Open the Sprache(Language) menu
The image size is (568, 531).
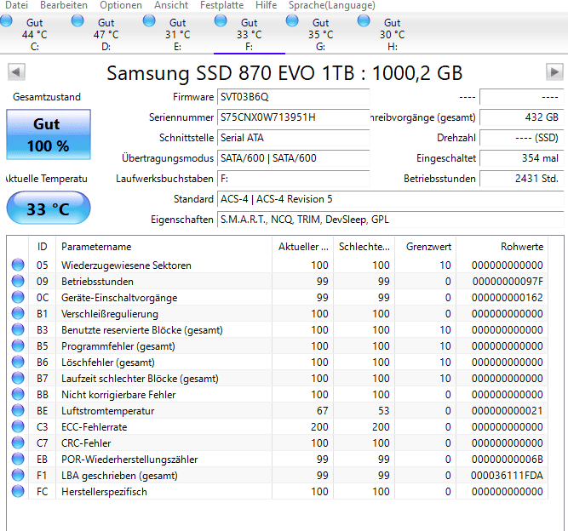click(332, 5)
